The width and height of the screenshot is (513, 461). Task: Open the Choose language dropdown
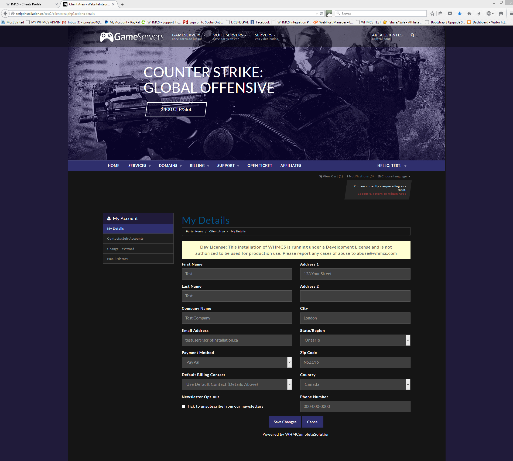[x=394, y=176]
